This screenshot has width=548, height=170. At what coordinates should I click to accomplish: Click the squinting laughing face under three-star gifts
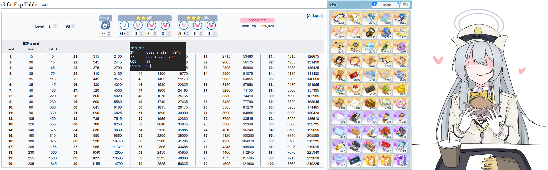[197, 25]
